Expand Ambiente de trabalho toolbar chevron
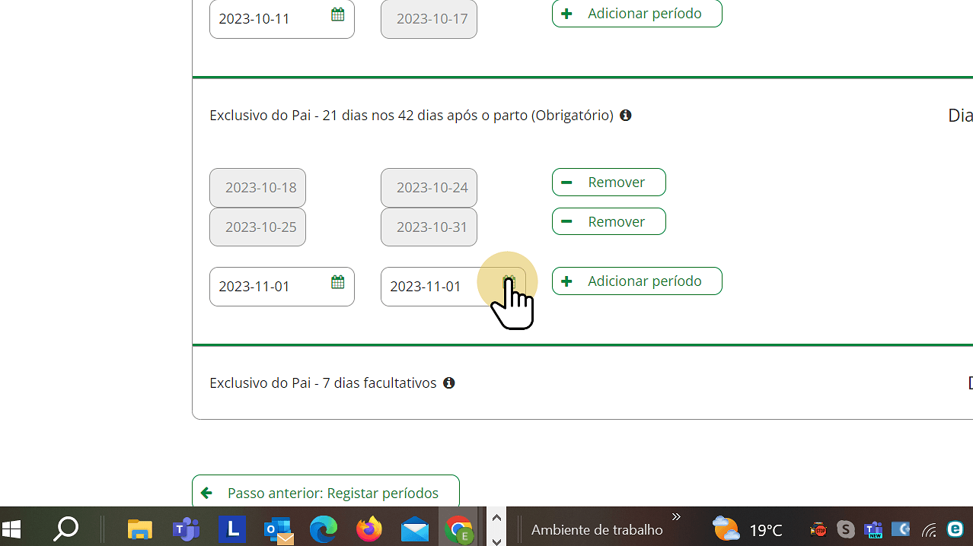Screen dimensions: 973x546 pyautogui.click(x=675, y=517)
